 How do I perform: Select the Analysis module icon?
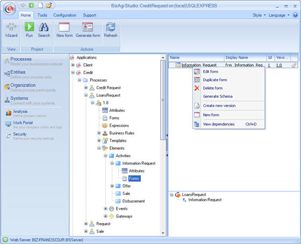pyautogui.click(x=9, y=113)
